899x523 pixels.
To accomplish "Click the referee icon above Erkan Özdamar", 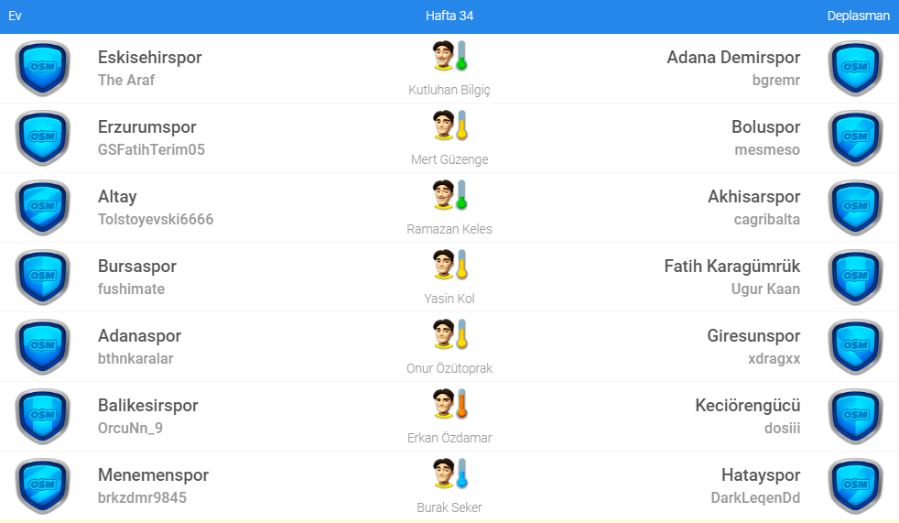I will coord(449,404).
